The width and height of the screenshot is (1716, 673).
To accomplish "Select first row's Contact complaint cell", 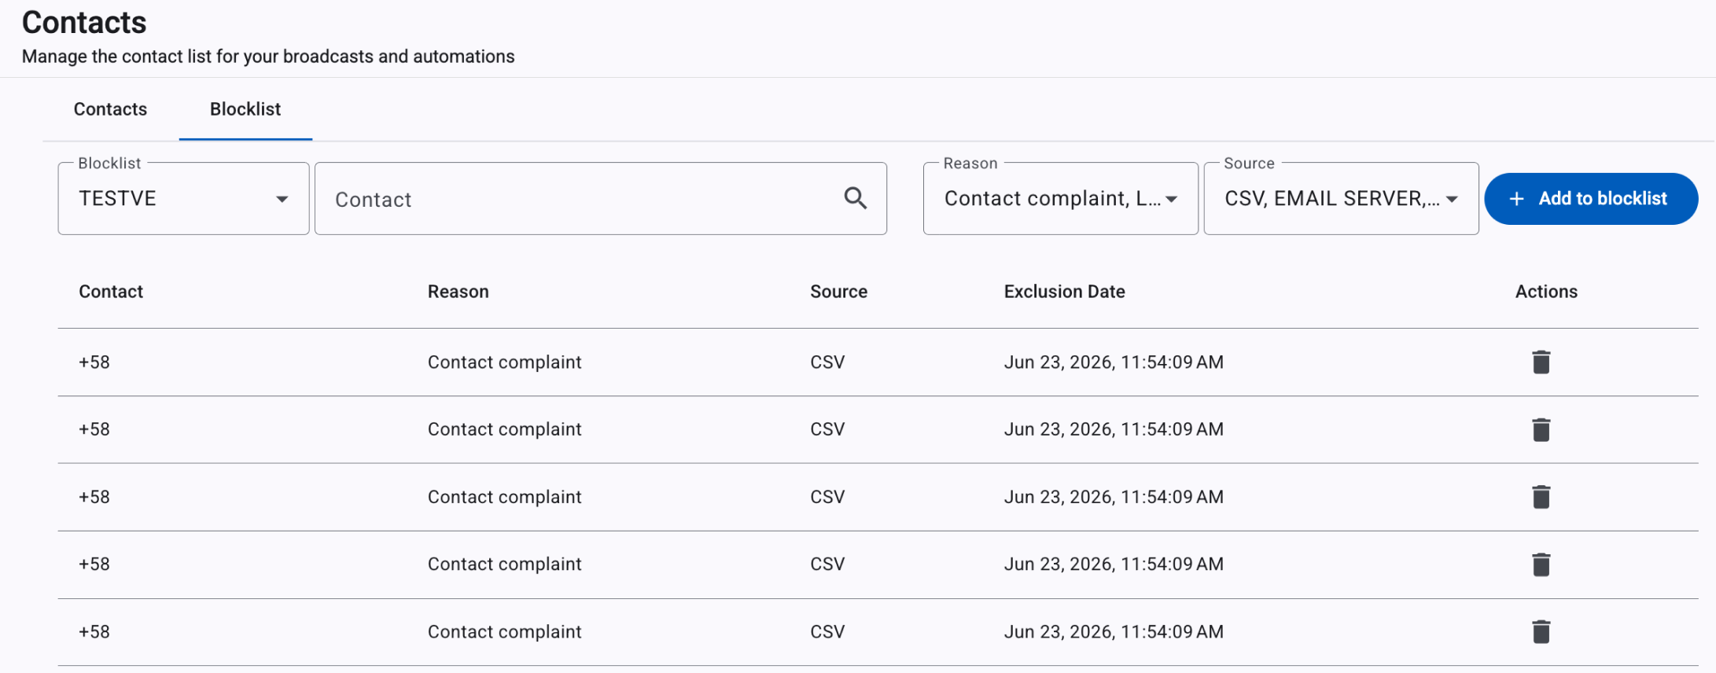I will (504, 362).
